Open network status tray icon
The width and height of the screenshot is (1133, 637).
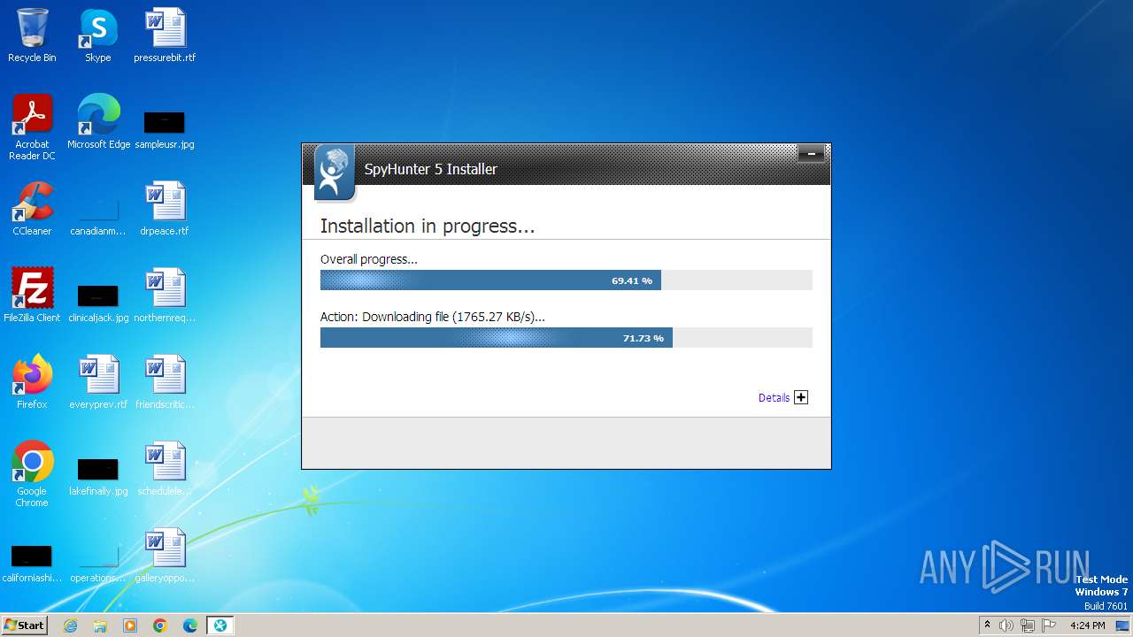[x=1028, y=625]
